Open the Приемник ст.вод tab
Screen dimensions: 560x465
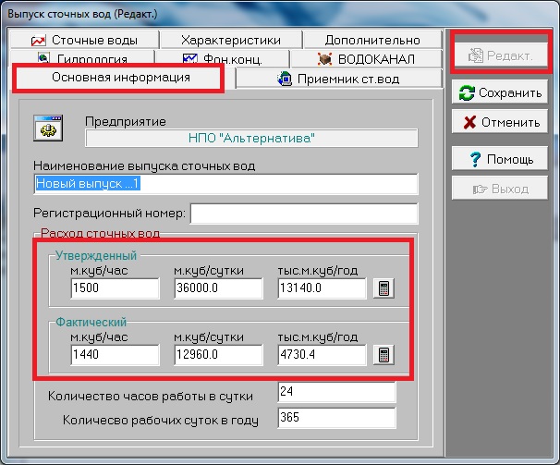(337, 80)
